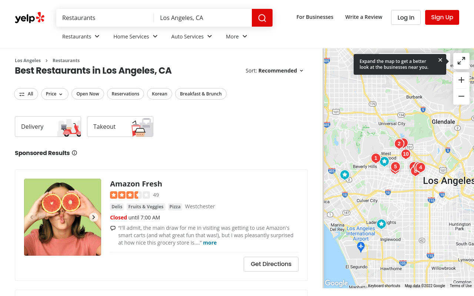474x296 pixels.
Task: Open the Amazon Fresh listing title
Action: click(136, 184)
